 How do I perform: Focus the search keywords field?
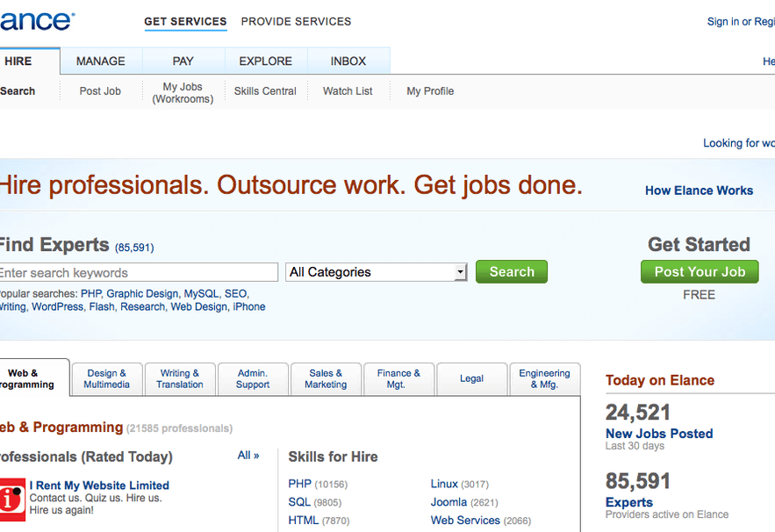pyautogui.click(x=139, y=272)
